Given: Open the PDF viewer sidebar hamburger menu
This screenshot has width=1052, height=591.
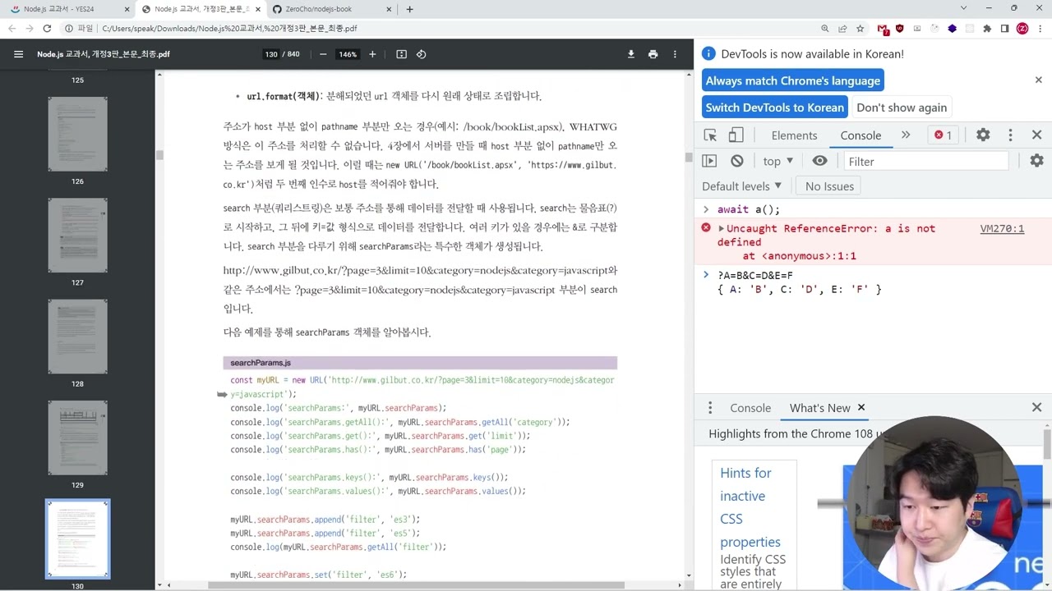Looking at the screenshot, I should [x=18, y=54].
